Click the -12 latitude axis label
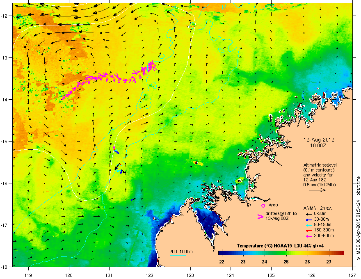Viewport: 361px width, 279px height. [x=4, y=16]
